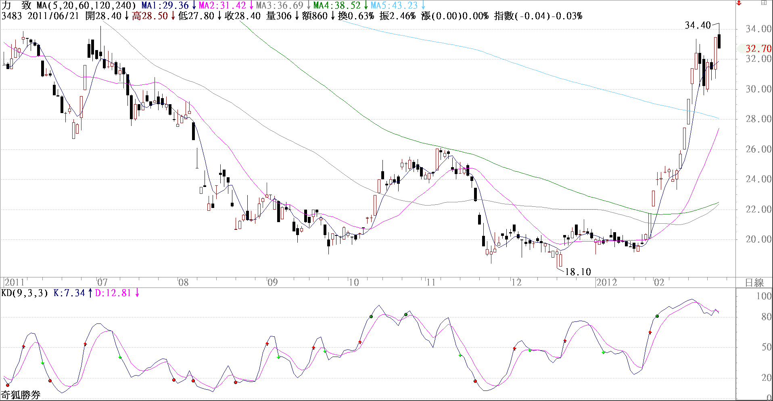The image size is (773, 401).
Task: Click the KD green marker in mid-January 2012
Action: [x=603, y=353]
